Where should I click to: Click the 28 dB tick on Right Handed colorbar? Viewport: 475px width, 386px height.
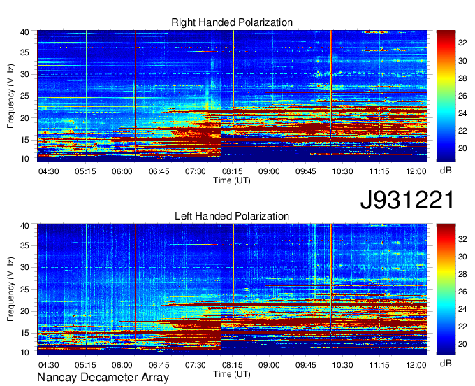462,78
